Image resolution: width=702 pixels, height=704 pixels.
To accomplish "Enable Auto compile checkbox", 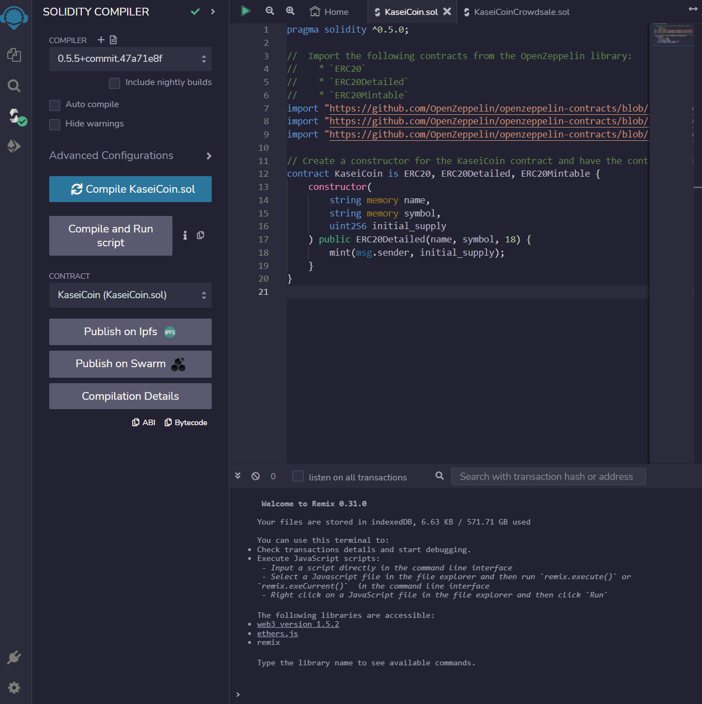I will tap(55, 105).
